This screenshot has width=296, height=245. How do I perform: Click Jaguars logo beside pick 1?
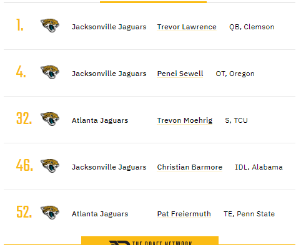[50, 26]
